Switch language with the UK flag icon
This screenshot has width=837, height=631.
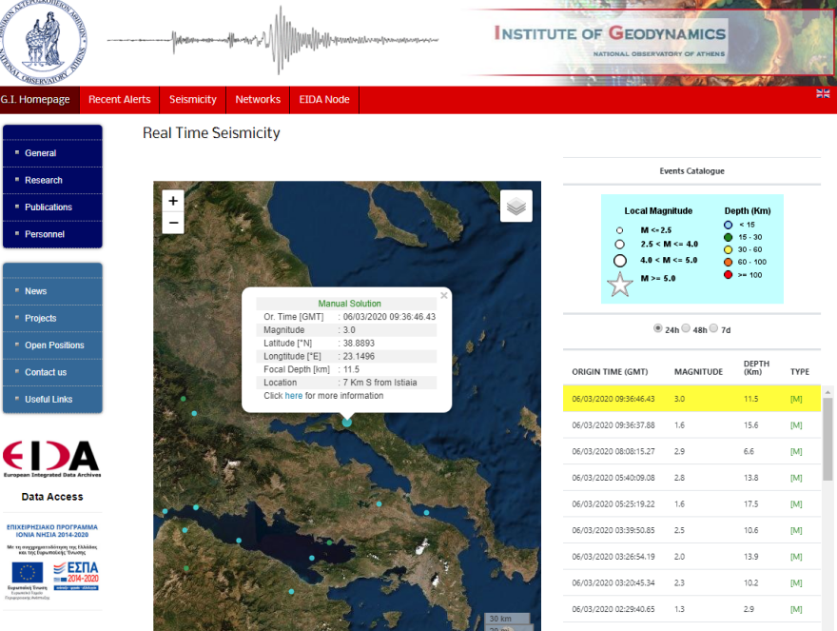pyautogui.click(x=823, y=93)
